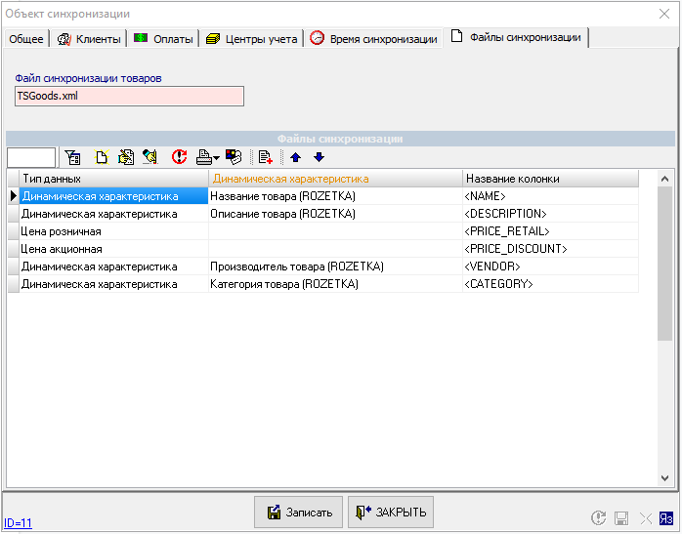Viewport: 682px width, 534px height.
Task: Switch to the Общее tab
Action: (x=26, y=39)
